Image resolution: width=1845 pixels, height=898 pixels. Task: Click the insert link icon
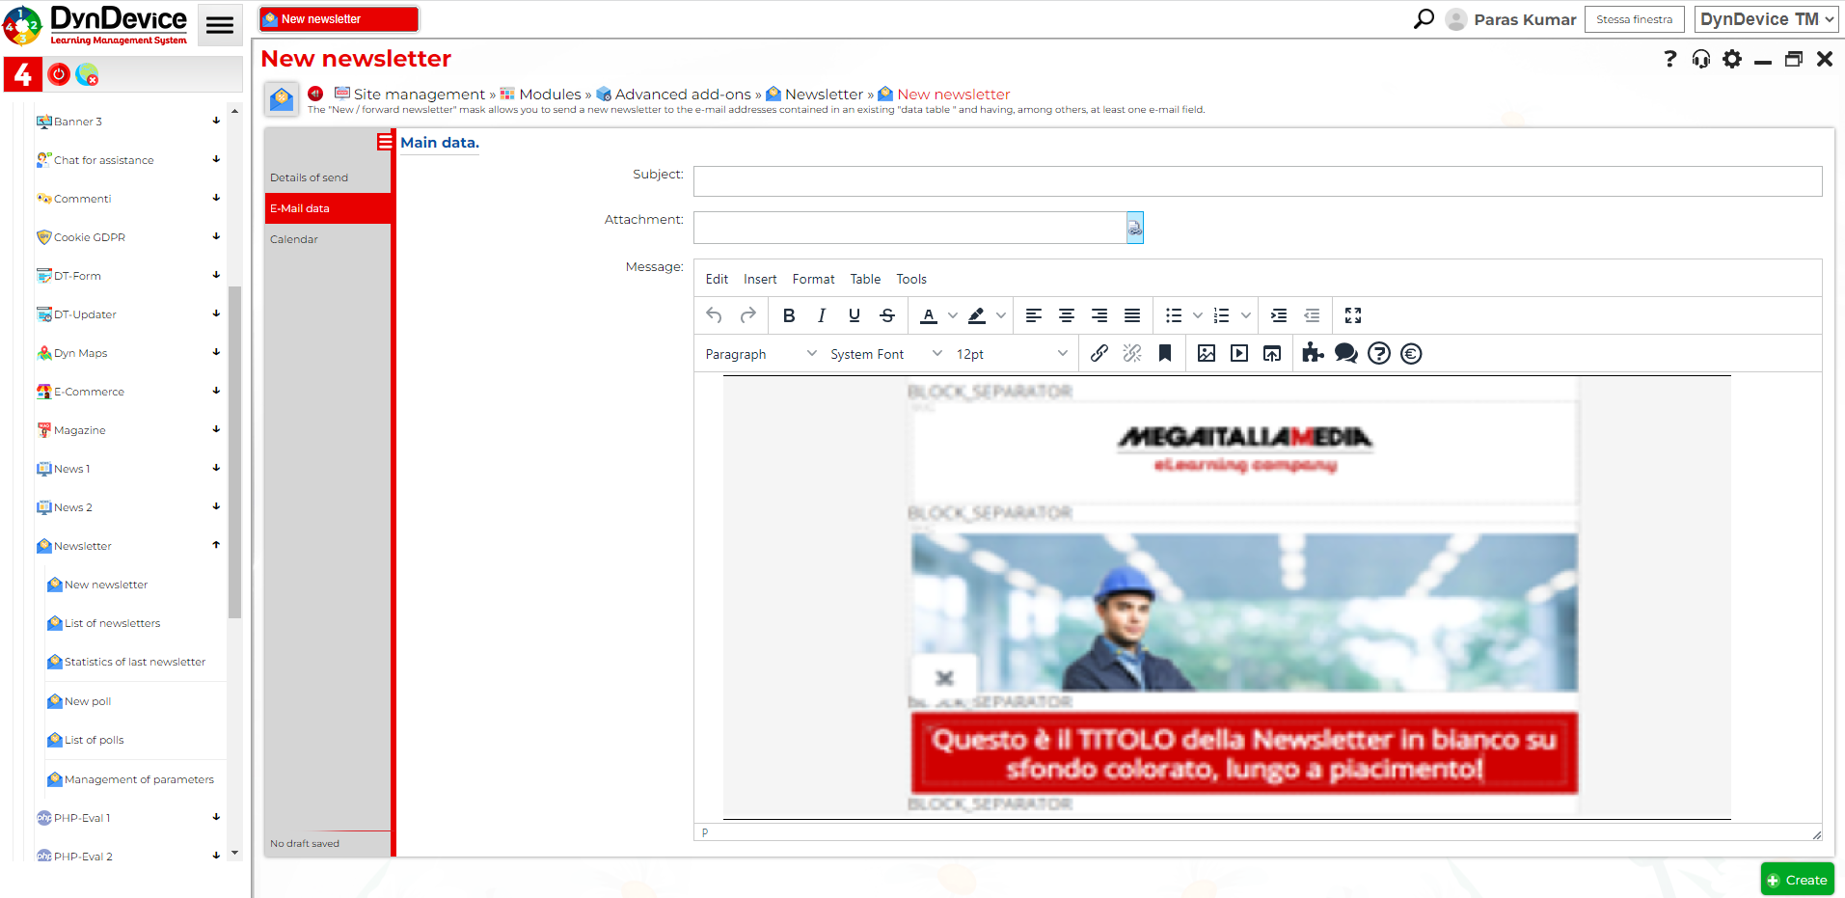[1099, 353]
